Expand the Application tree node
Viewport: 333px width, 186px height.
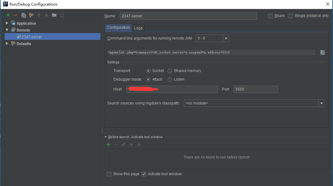click(x=7, y=23)
